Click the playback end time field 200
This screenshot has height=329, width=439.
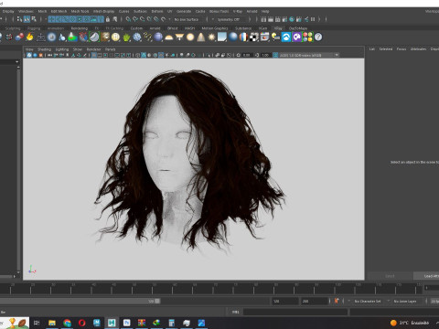pos(315,301)
